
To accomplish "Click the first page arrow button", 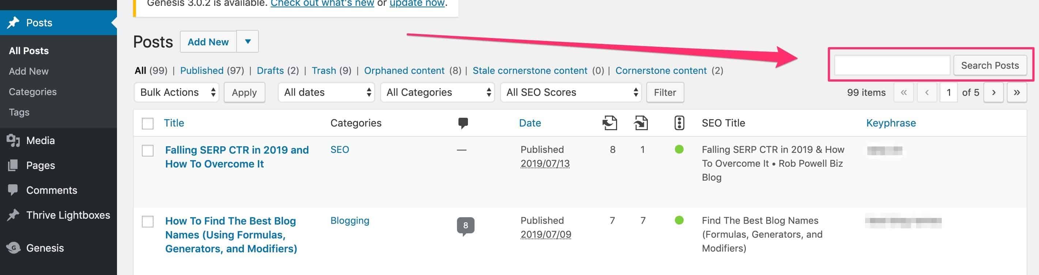I will pos(904,93).
